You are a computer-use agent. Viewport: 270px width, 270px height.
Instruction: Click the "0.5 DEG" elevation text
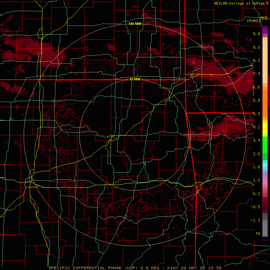click(x=149, y=268)
